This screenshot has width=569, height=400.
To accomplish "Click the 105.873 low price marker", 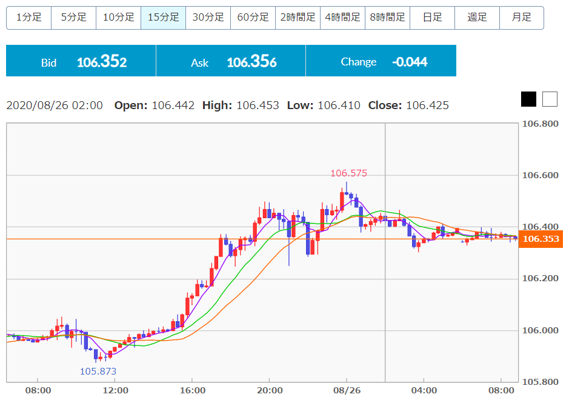I will 98,371.
